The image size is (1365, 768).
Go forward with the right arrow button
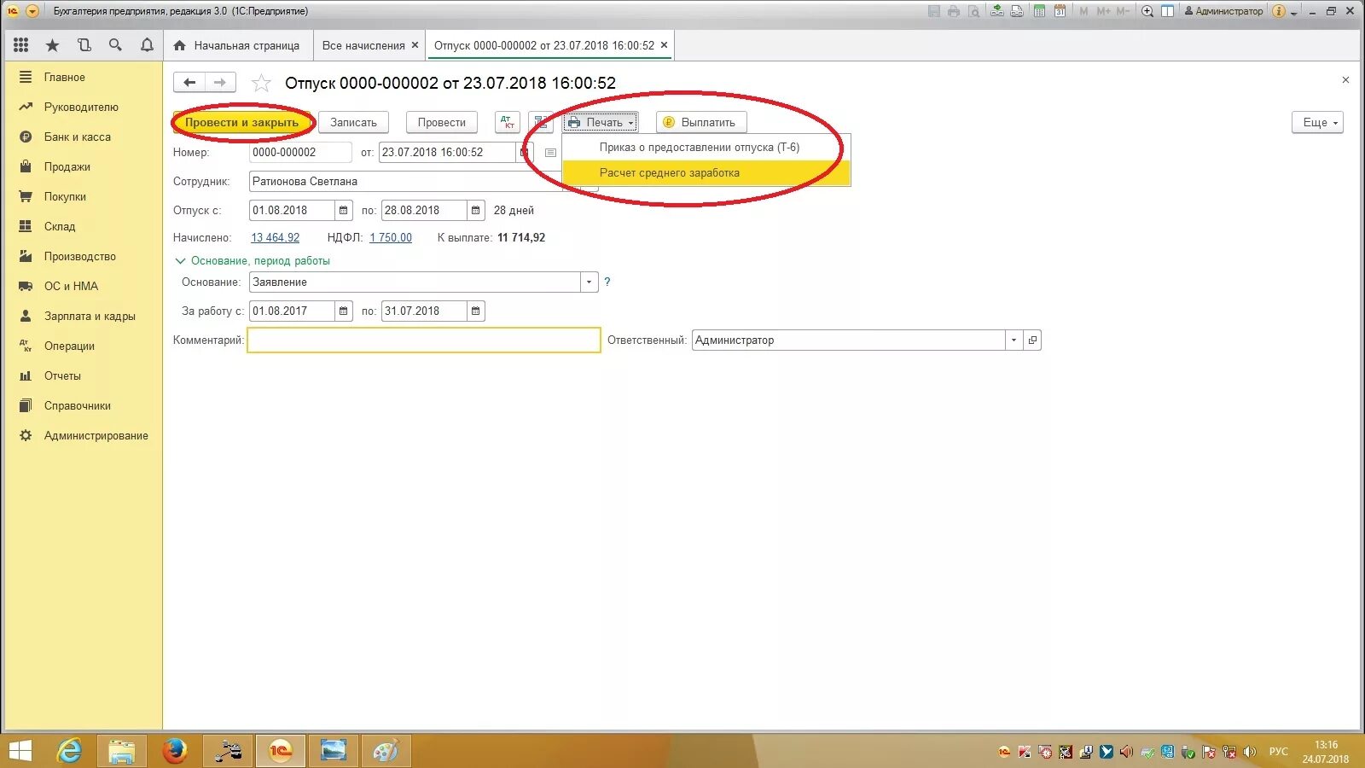tap(220, 83)
